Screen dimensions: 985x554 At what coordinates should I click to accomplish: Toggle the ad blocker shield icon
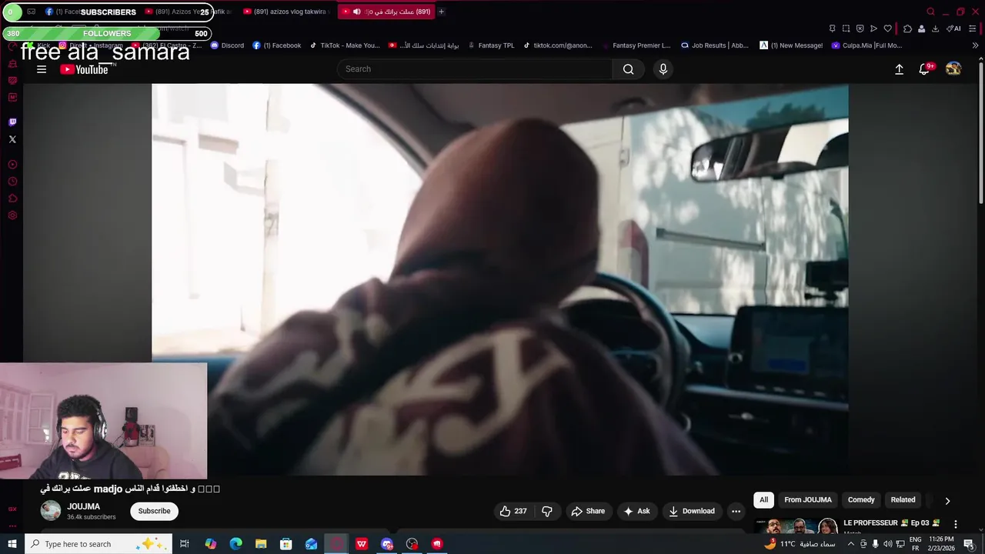tap(860, 28)
